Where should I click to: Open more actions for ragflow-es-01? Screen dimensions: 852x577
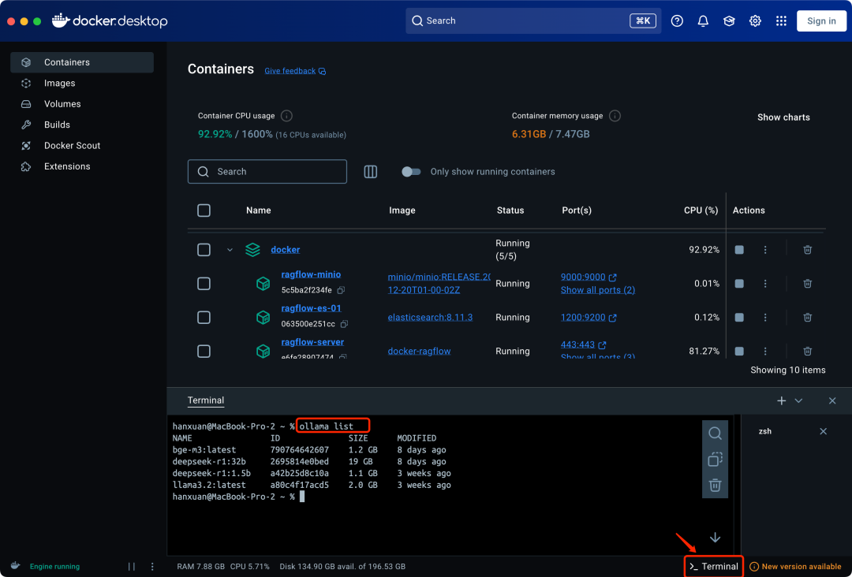pos(765,317)
